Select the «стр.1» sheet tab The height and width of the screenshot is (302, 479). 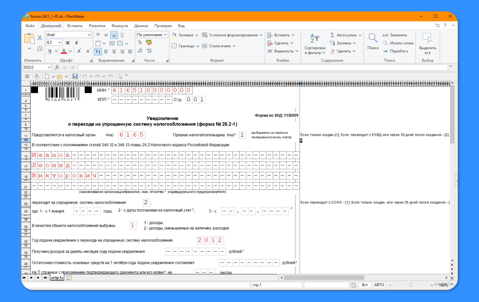tap(57, 278)
